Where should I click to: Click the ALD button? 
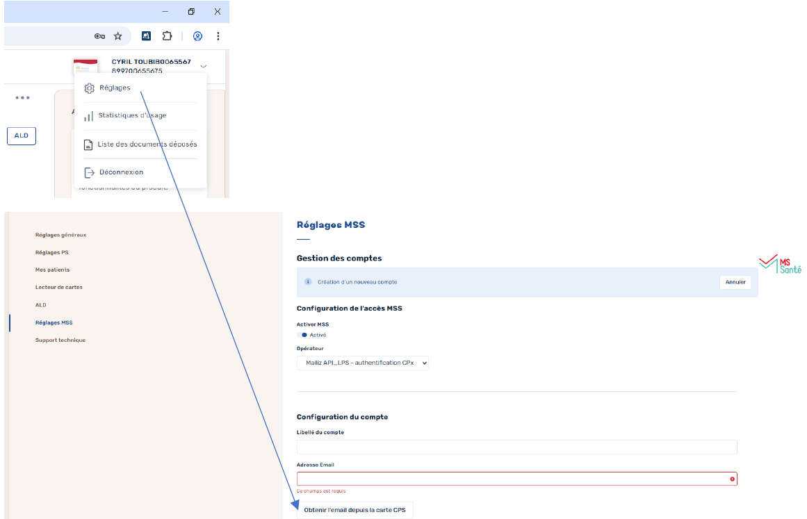tap(22, 135)
